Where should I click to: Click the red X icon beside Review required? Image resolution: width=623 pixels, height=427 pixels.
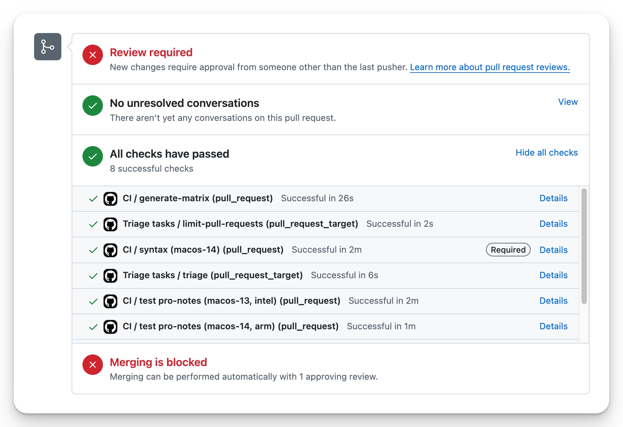click(93, 55)
